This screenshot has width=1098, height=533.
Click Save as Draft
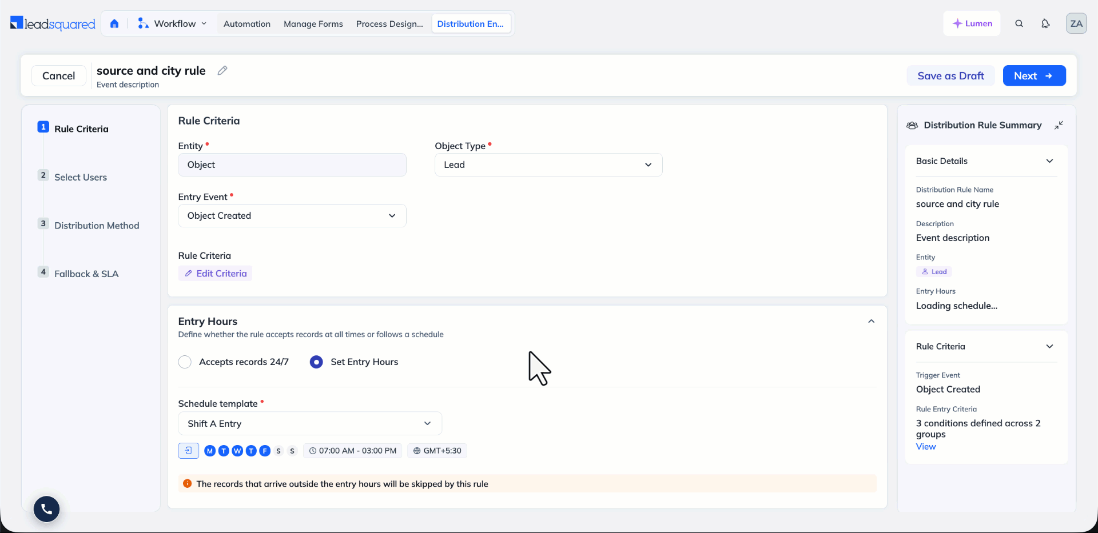pyautogui.click(x=950, y=75)
